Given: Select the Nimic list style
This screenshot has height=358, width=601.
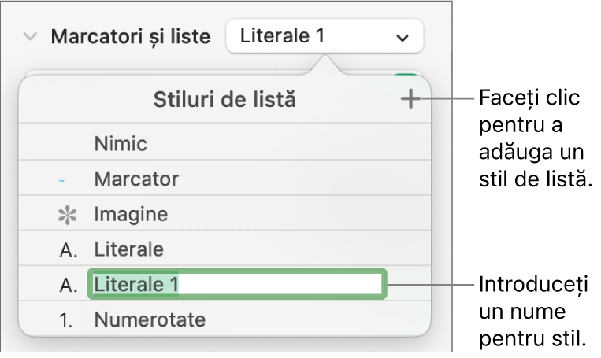Looking at the screenshot, I should point(121,144).
